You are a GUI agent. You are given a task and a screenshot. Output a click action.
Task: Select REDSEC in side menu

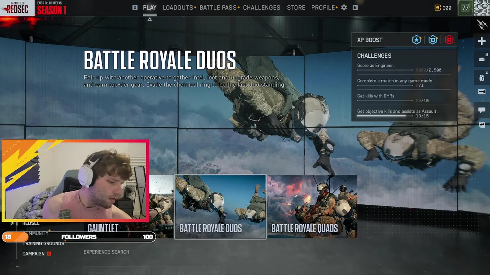(31, 223)
